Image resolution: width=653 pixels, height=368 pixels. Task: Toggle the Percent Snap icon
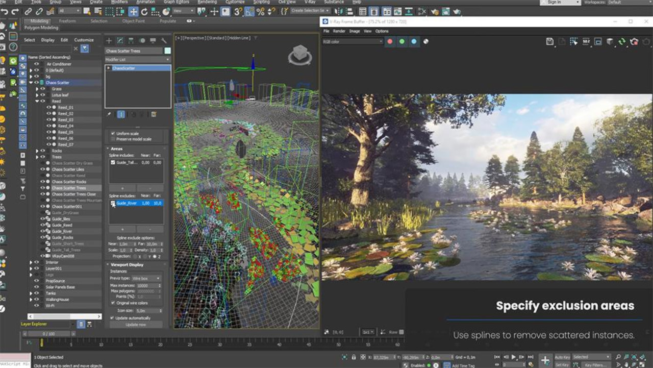pos(260,11)
